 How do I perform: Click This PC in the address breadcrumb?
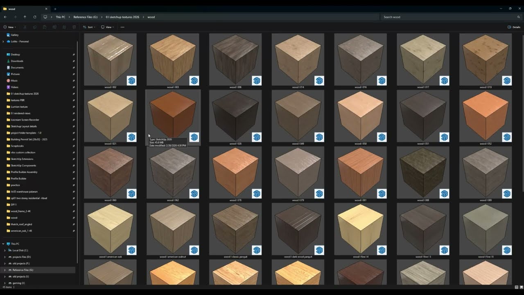(61, 17)
